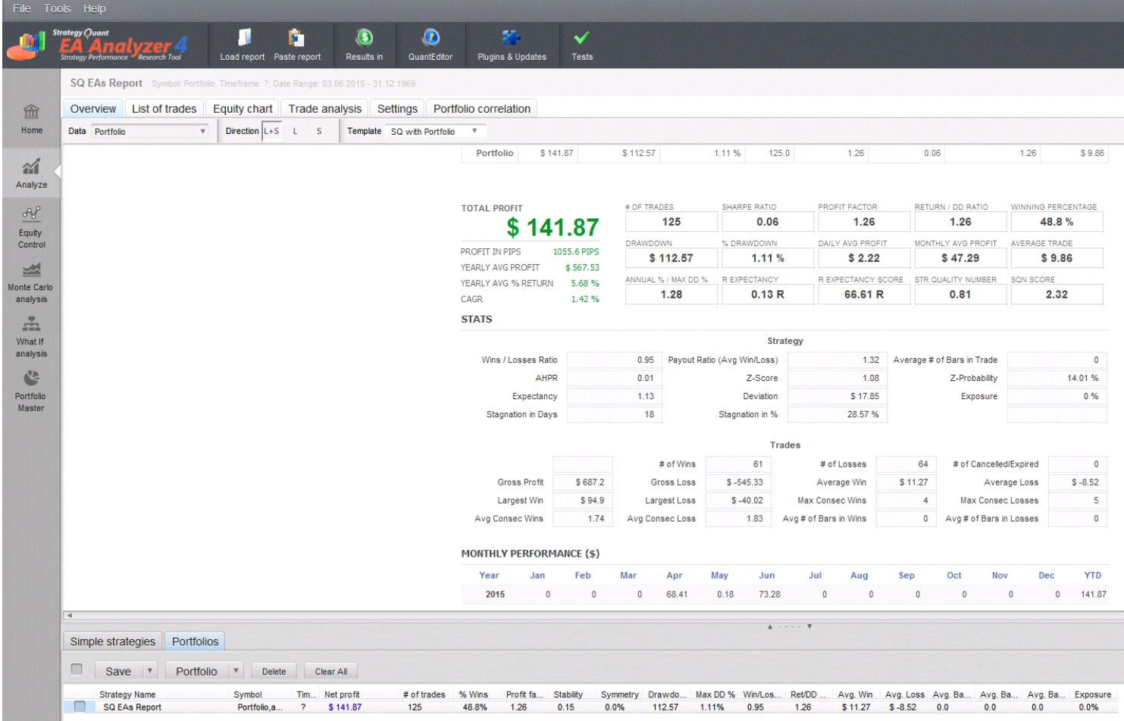This screenshot has height=721, width=1124.
Task: Click the Delete button
Action: [x=274, y=672]
